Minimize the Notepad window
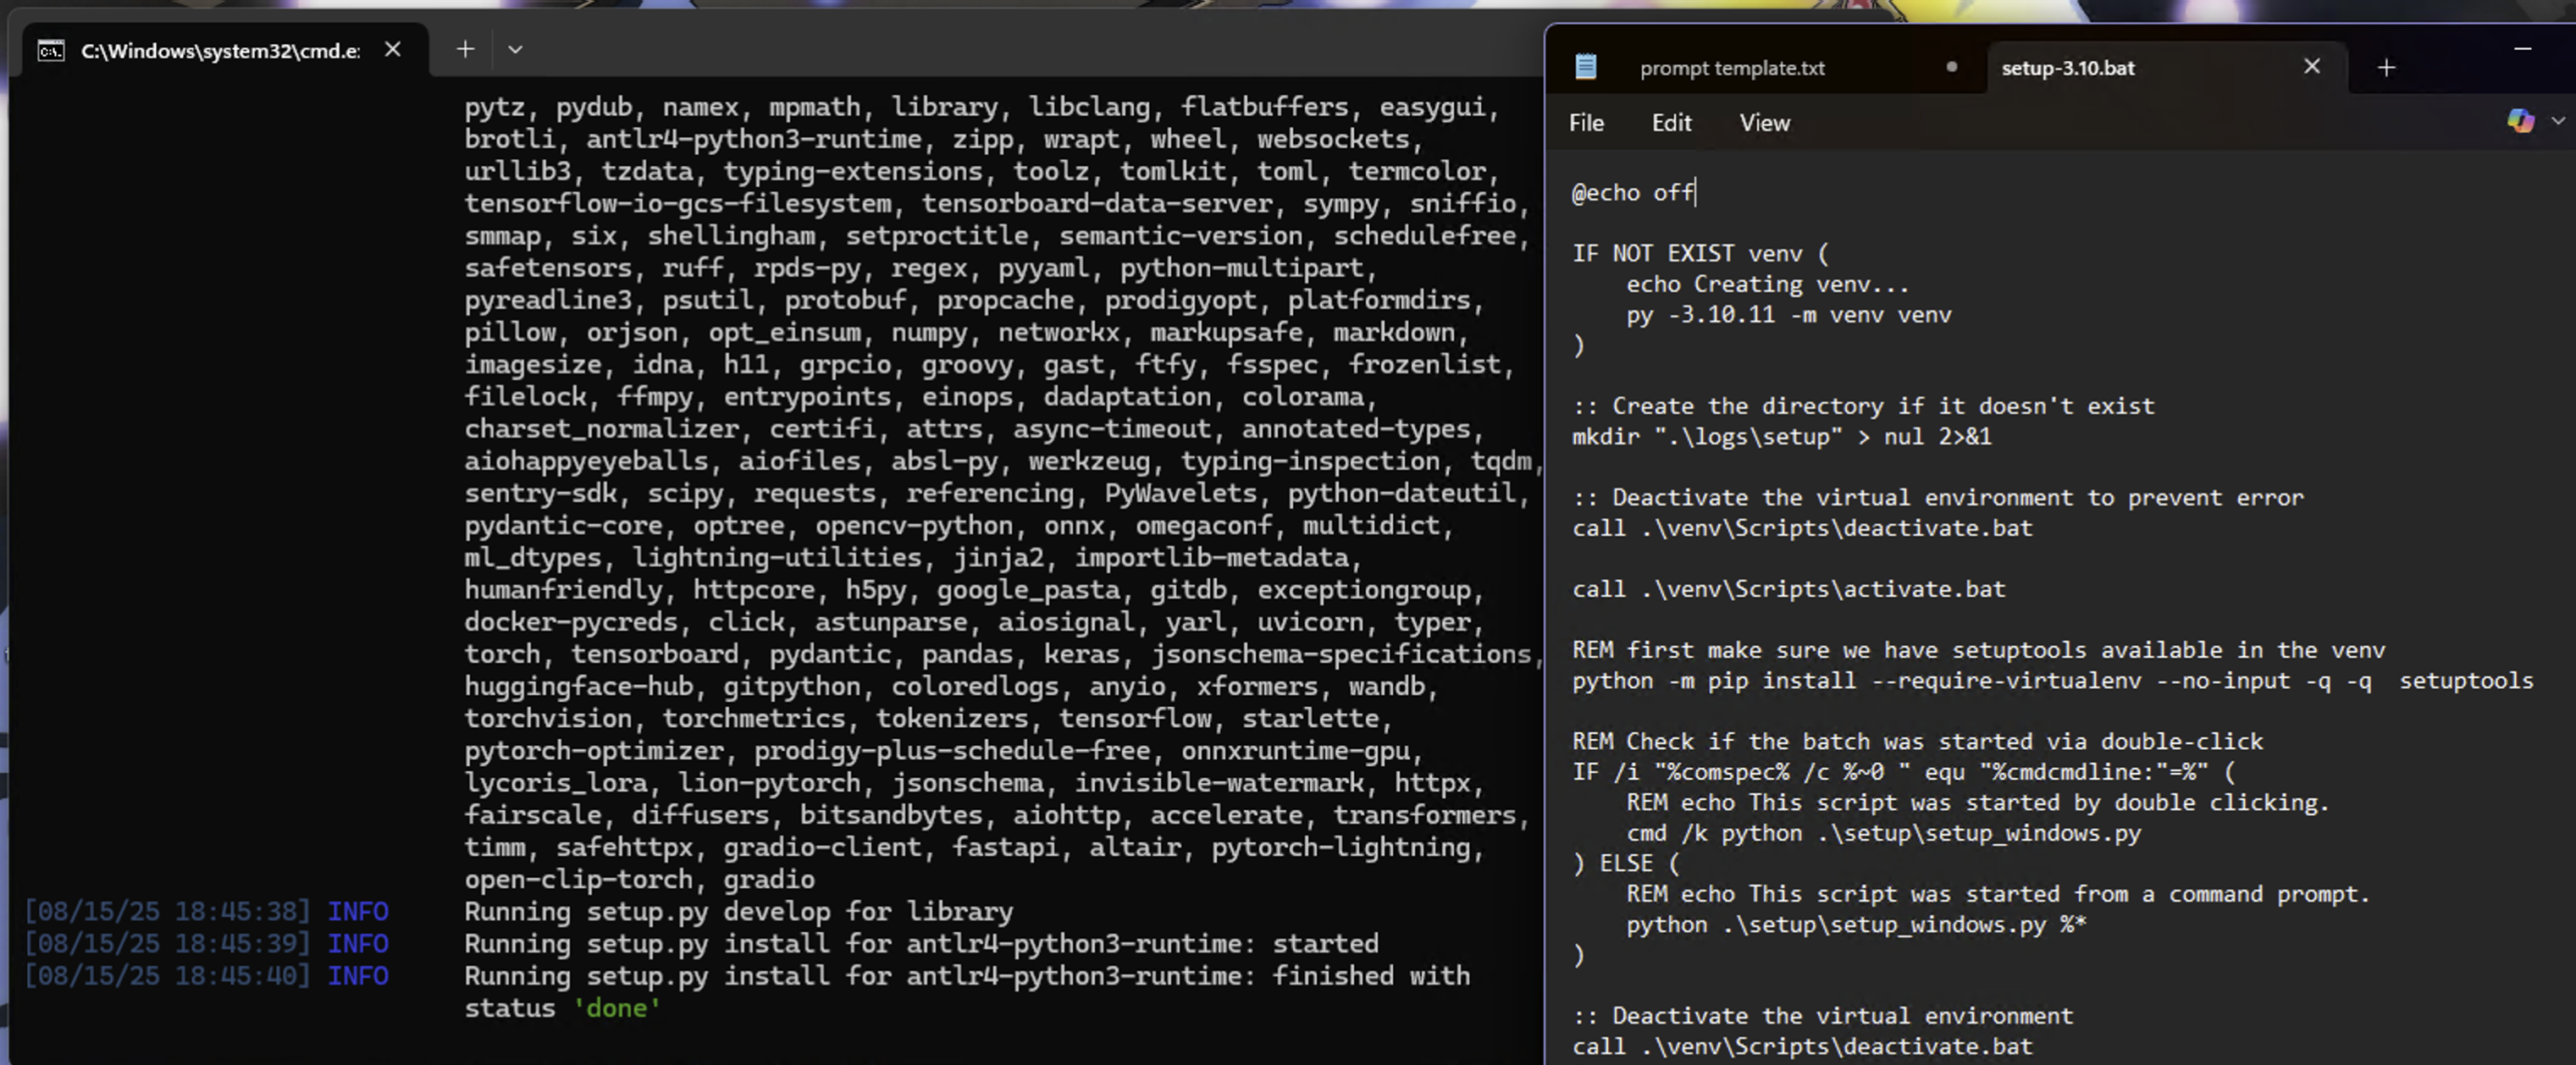This screenshot has width=2576, height=1065. 2522,48
